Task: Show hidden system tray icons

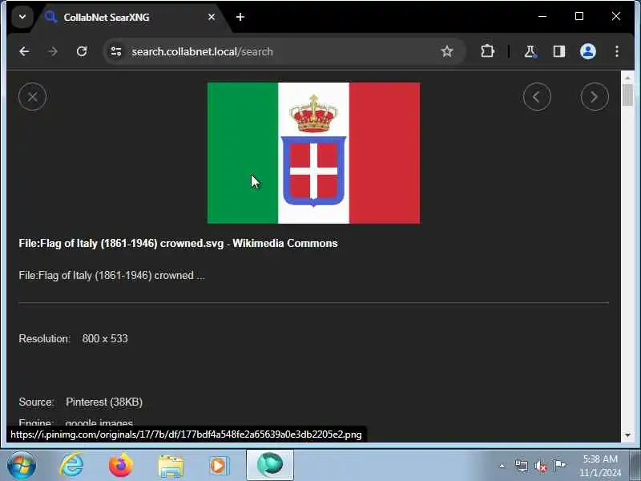Action: point(502,466)
